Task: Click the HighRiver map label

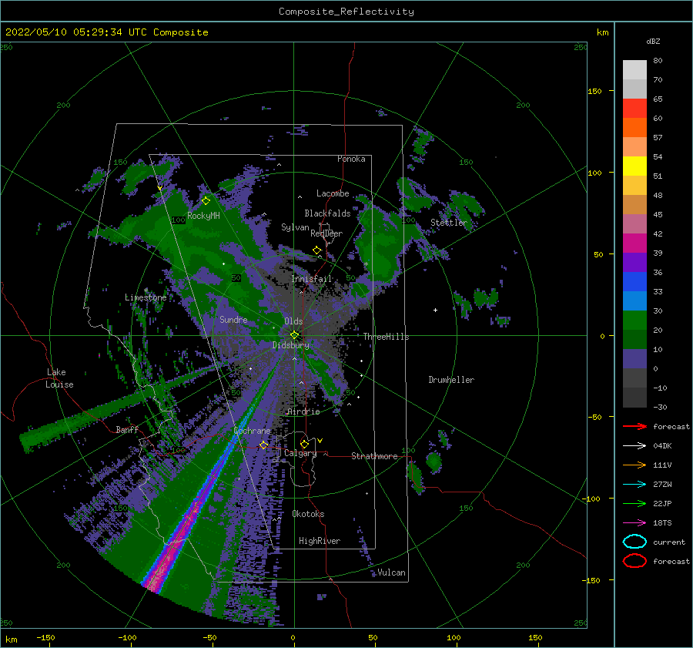Action: [320, 541]
